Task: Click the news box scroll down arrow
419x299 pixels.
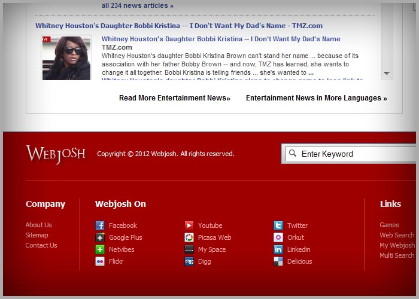Action: tap(387, 74)
